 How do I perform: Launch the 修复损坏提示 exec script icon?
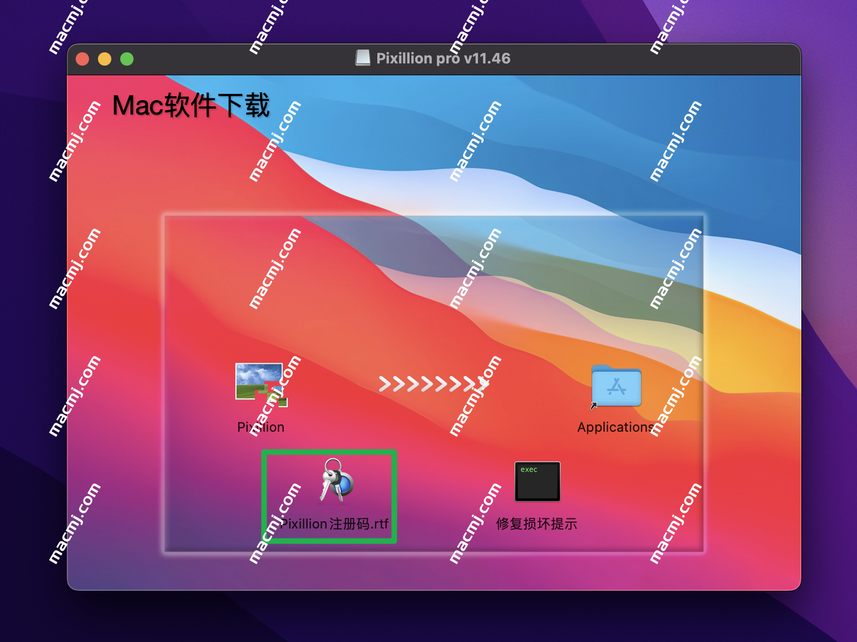(537, 481)
